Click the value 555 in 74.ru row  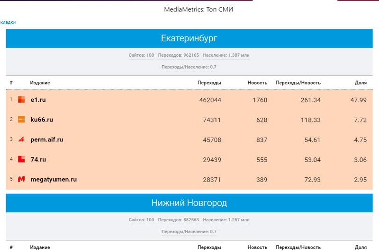click(x=262, y=160)
